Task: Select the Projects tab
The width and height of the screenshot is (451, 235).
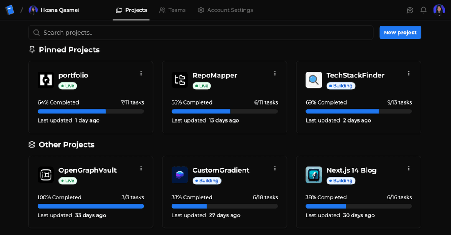Action: pyautogui.click(x=132, y=10)
